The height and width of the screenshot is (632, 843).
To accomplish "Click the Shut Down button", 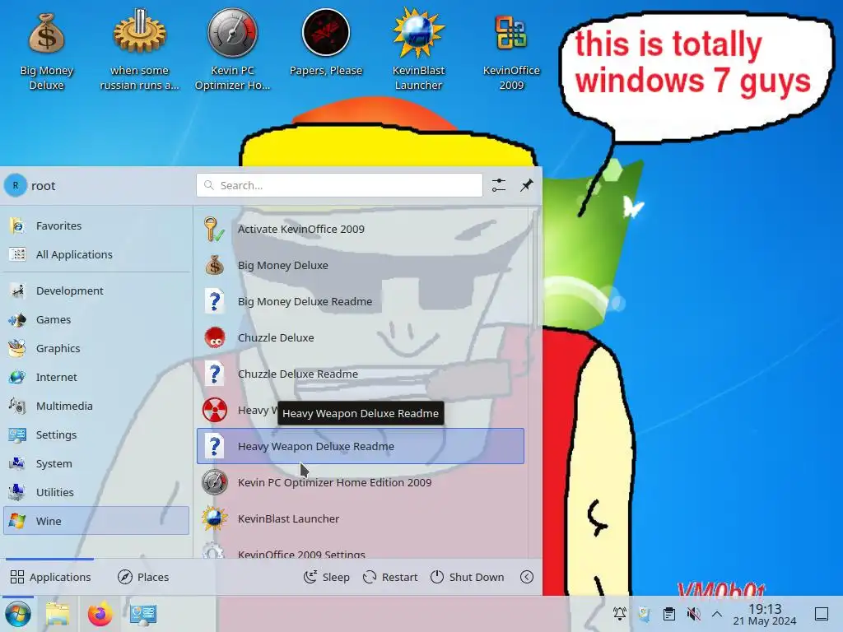I will point(468,577).
